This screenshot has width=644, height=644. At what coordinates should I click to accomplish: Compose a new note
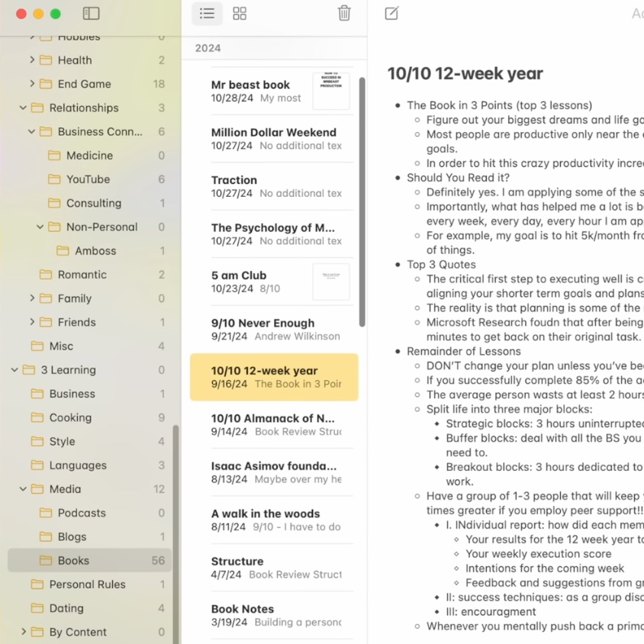click(x=392, y=14)
